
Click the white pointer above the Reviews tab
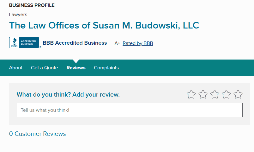coord(76,61)
